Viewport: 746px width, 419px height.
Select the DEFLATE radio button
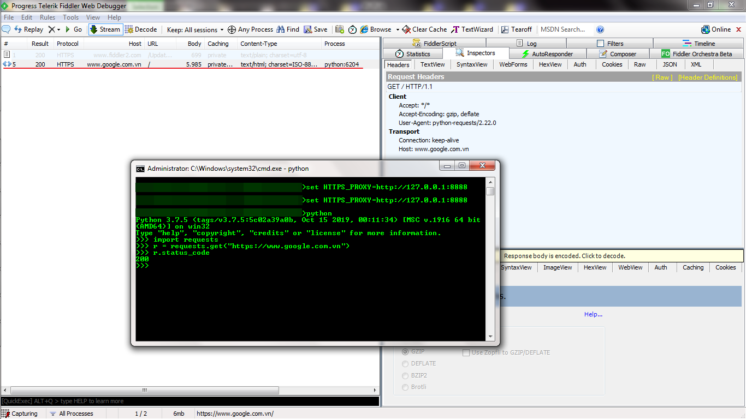tap(405, 364)
